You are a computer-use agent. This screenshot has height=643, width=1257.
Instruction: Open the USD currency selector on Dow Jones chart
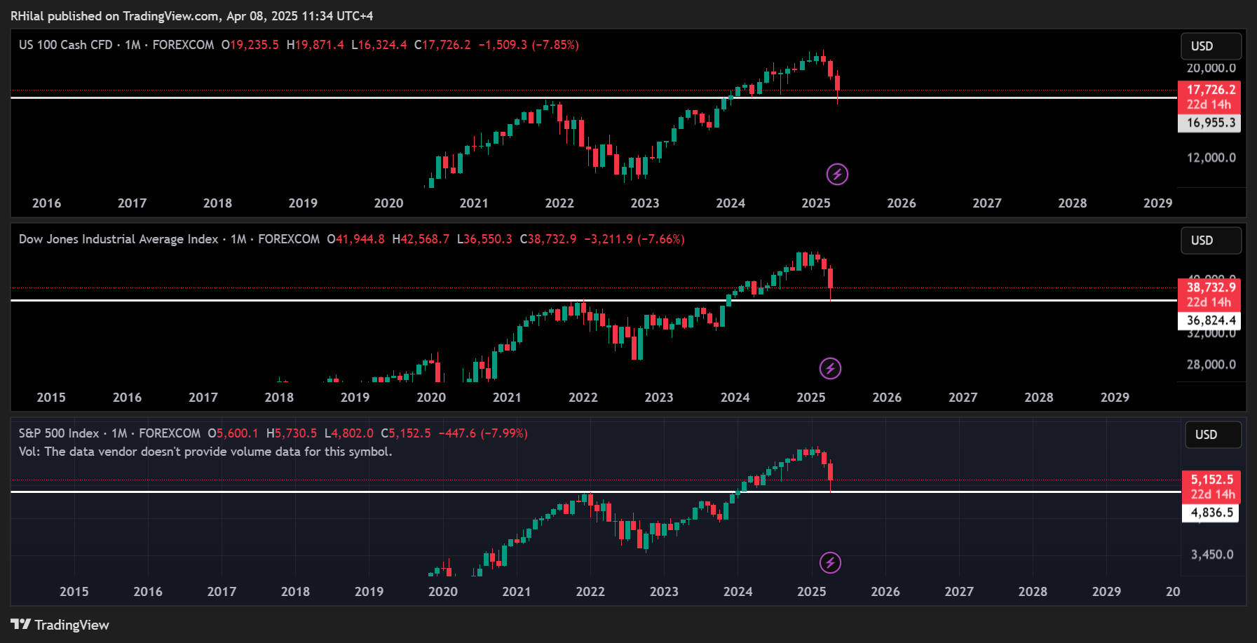click(x=1211, y=241)
